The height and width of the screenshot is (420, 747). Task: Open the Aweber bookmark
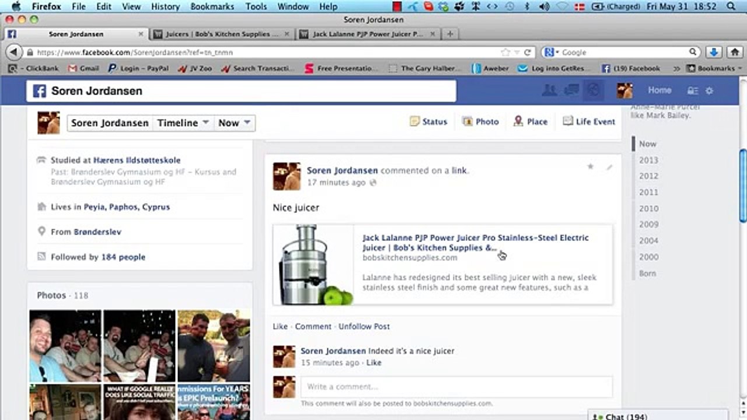point(490,68)
